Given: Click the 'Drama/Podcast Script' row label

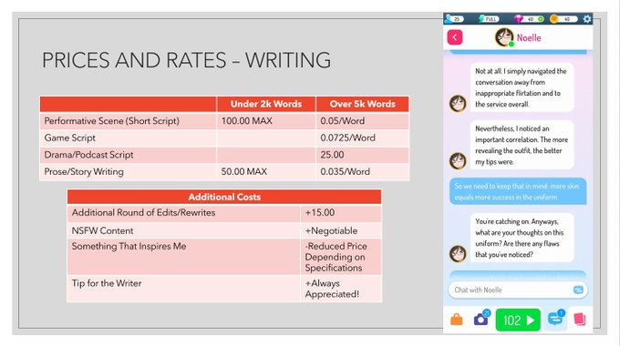Looking at the screenshot, I should (88, 155).
